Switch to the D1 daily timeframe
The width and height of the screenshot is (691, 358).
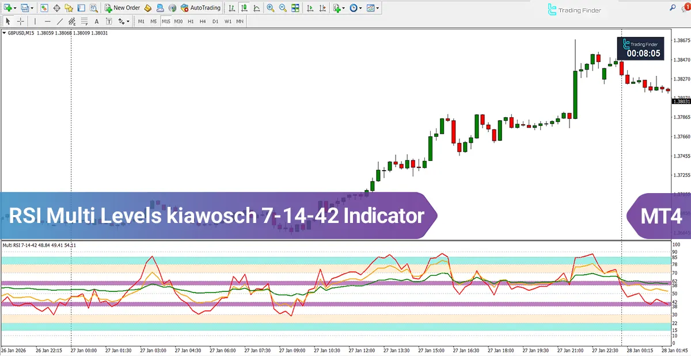(x=217, y=21)
